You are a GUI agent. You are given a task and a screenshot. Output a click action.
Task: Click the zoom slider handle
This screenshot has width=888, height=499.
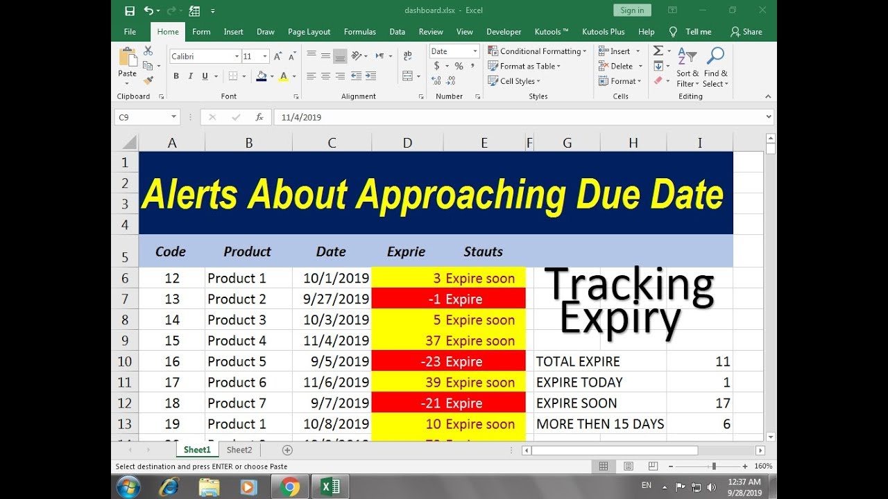point(714,466)
